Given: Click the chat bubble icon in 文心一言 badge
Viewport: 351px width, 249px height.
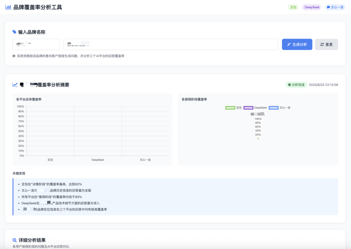Looking at the screenshot, I should 328,7.
